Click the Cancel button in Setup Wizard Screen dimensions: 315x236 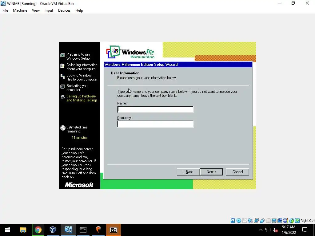(238, 172)
